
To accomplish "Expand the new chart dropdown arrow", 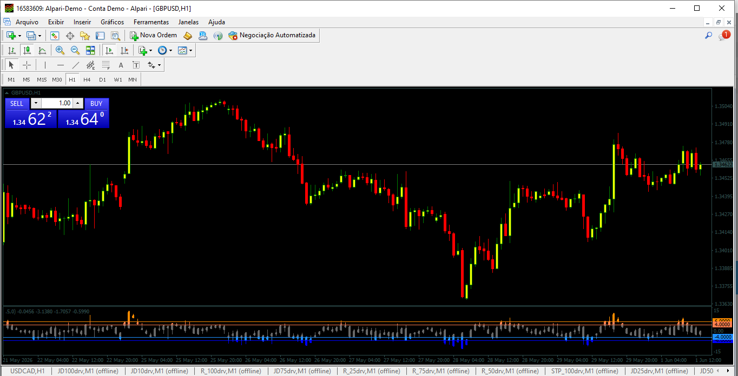I will (x=19, y=36).
